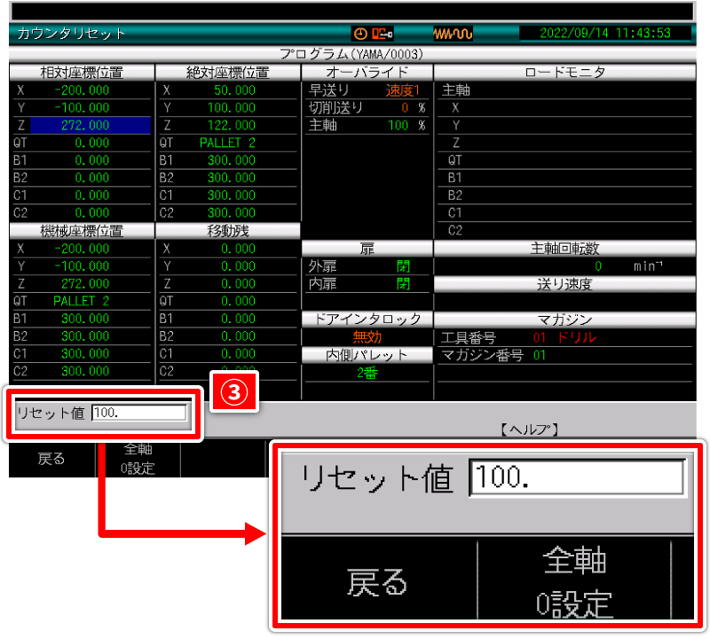The image size is (710, 639).
Task: Click the ロードモニタ section header
Action: coord(564,72)
